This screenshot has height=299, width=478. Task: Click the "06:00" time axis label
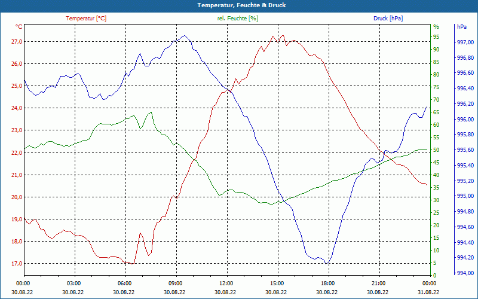[124, 283]
